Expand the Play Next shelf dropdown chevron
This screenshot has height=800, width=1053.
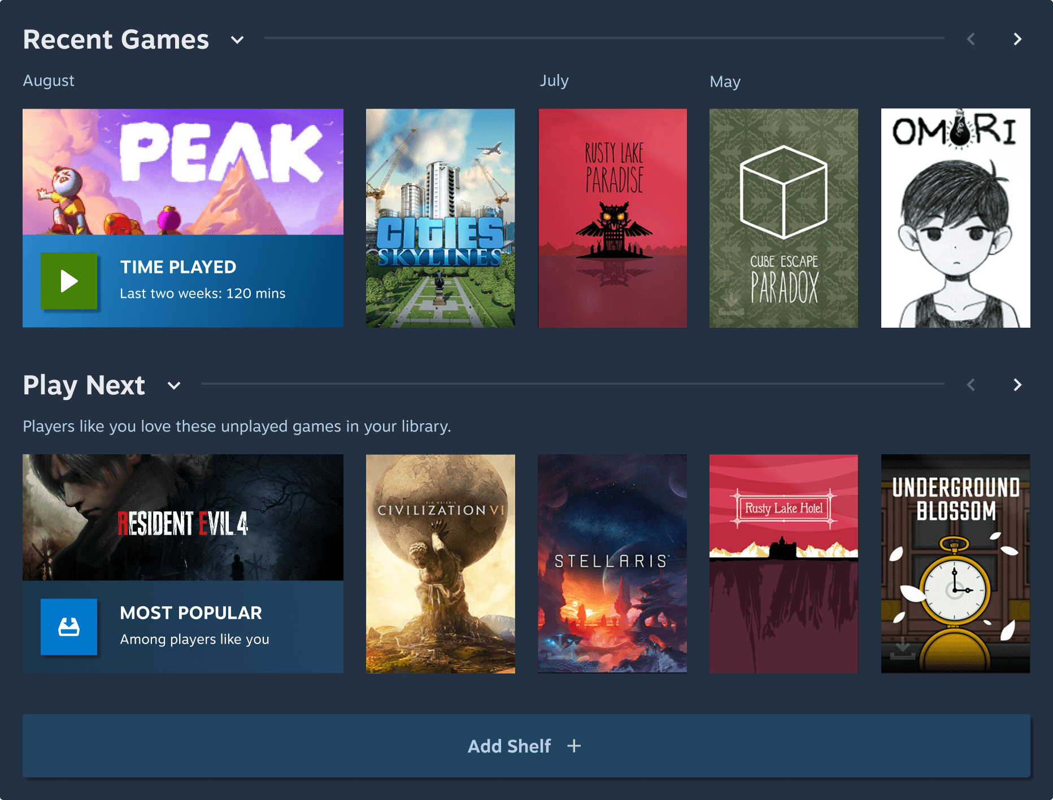174,385
